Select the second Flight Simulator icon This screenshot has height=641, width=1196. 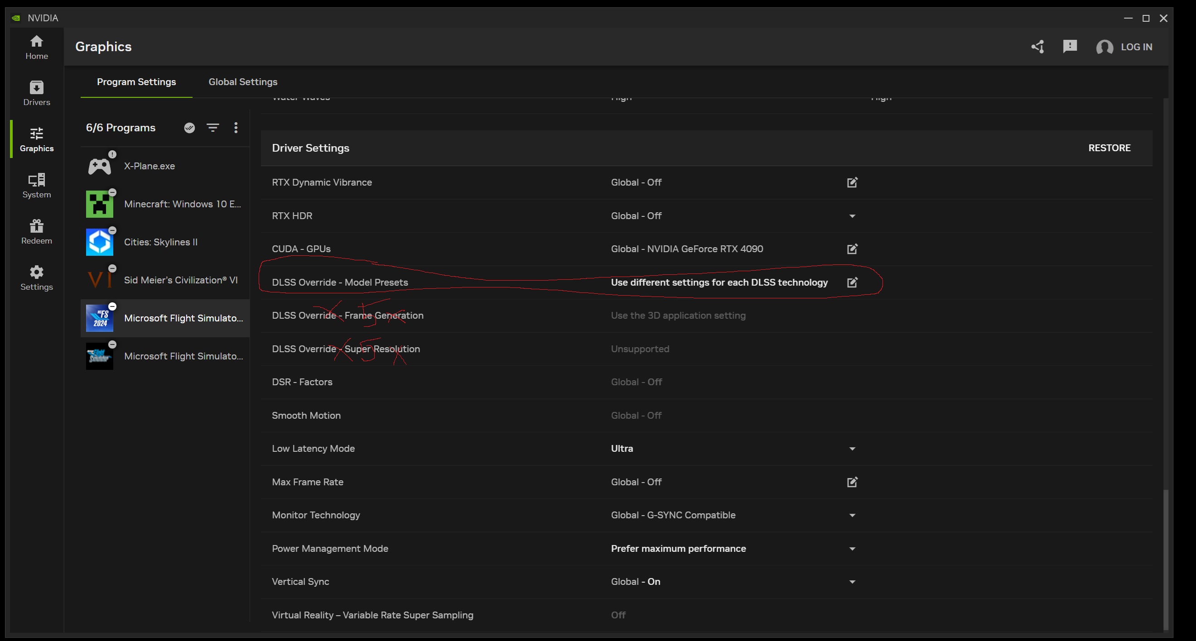pyautogui.click(x=99, y=356)
